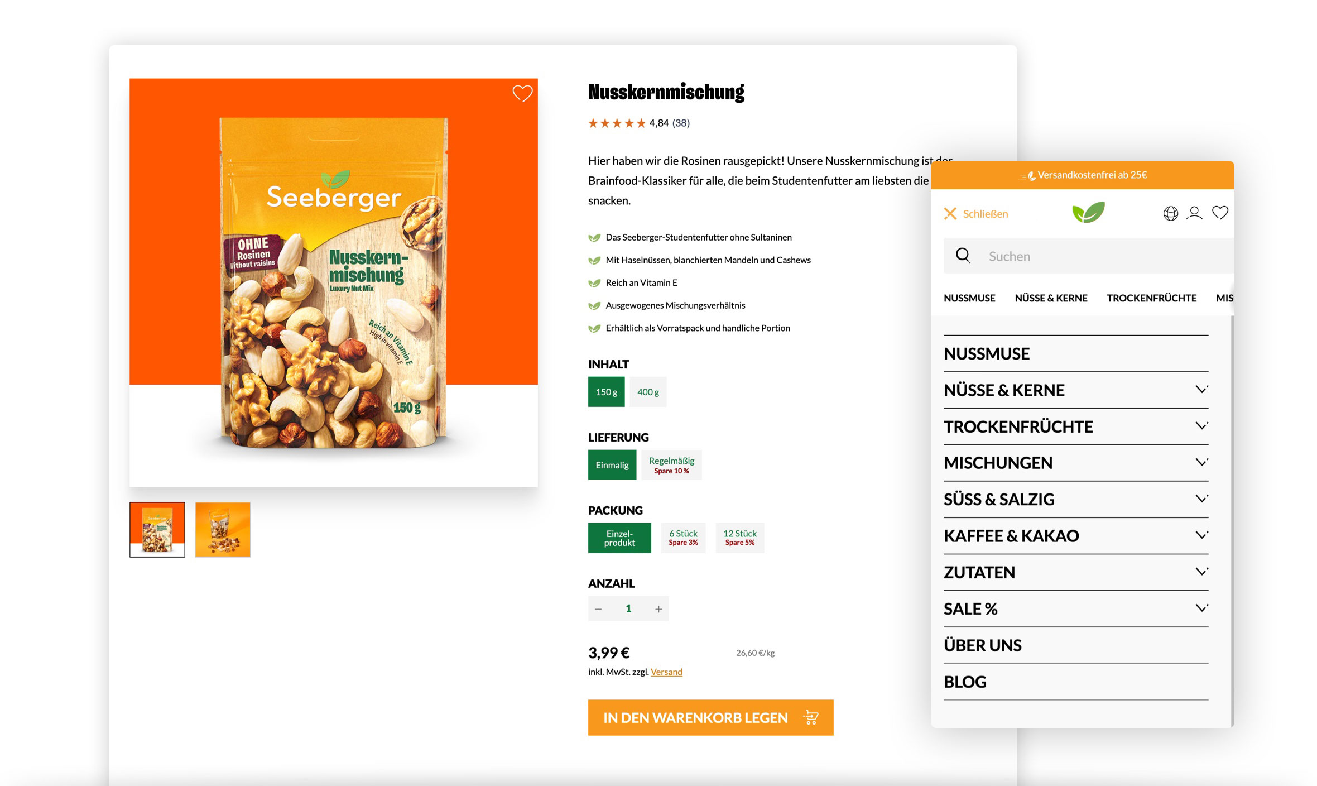1317x786 pixels.
Task: Click IN DEN WARENKORB LEGEN button
Action: (710, 717)
